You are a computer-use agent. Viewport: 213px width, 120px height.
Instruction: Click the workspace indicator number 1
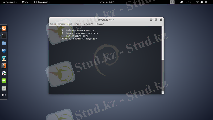(173, 2)
